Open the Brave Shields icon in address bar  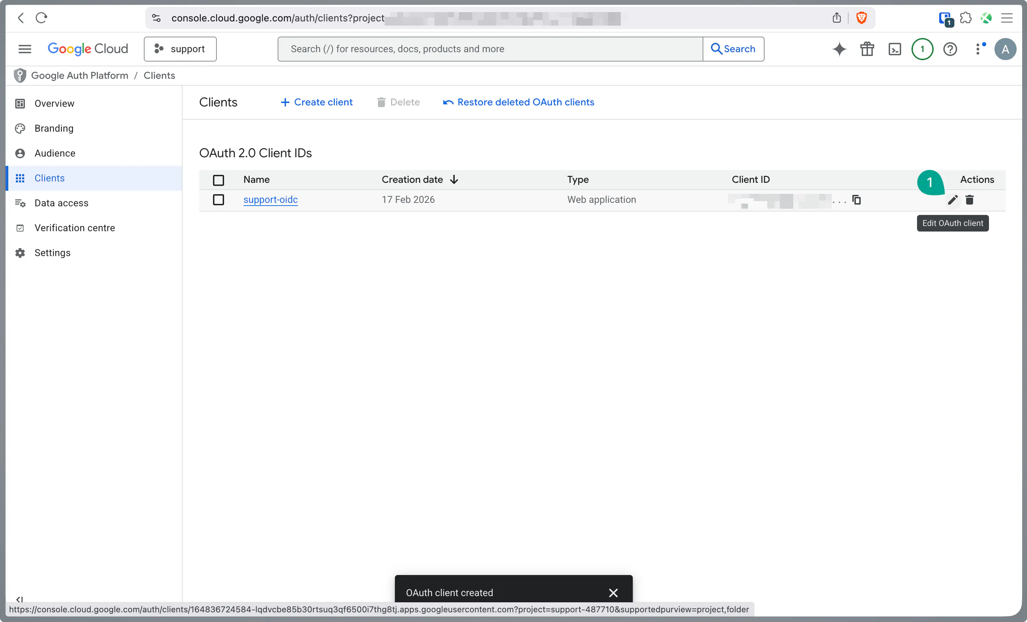tap(861, 18)
